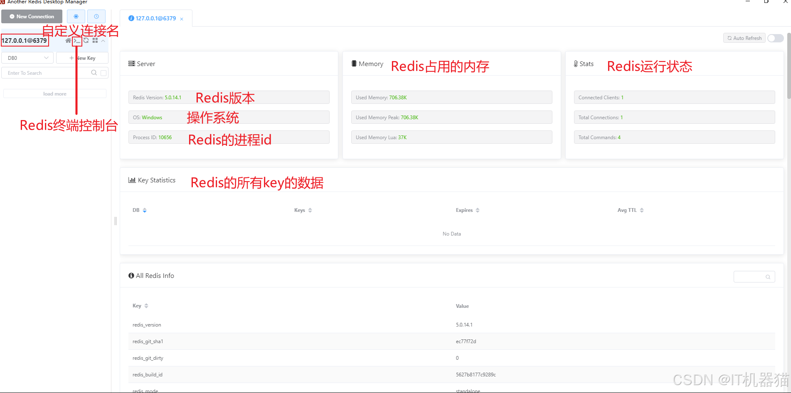Click the redis_build_id row
The image size is (791, 393).
[x=452, y=375]
